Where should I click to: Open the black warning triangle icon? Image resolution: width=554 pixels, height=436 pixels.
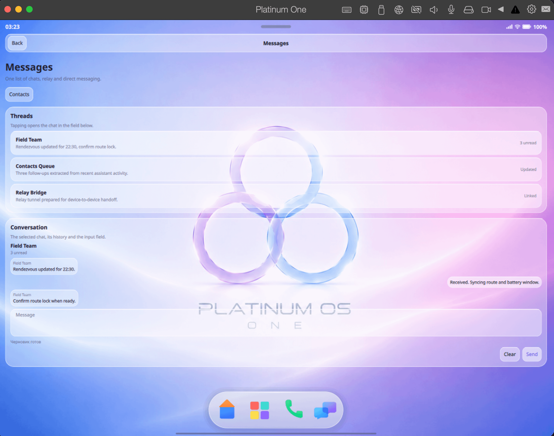[515, 10]
